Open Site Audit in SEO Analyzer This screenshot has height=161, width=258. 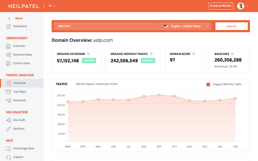pos(19,120)
